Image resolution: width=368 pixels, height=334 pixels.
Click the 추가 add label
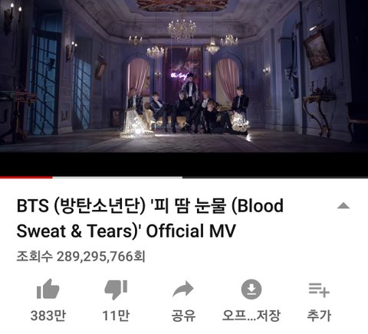pos(319,316)
